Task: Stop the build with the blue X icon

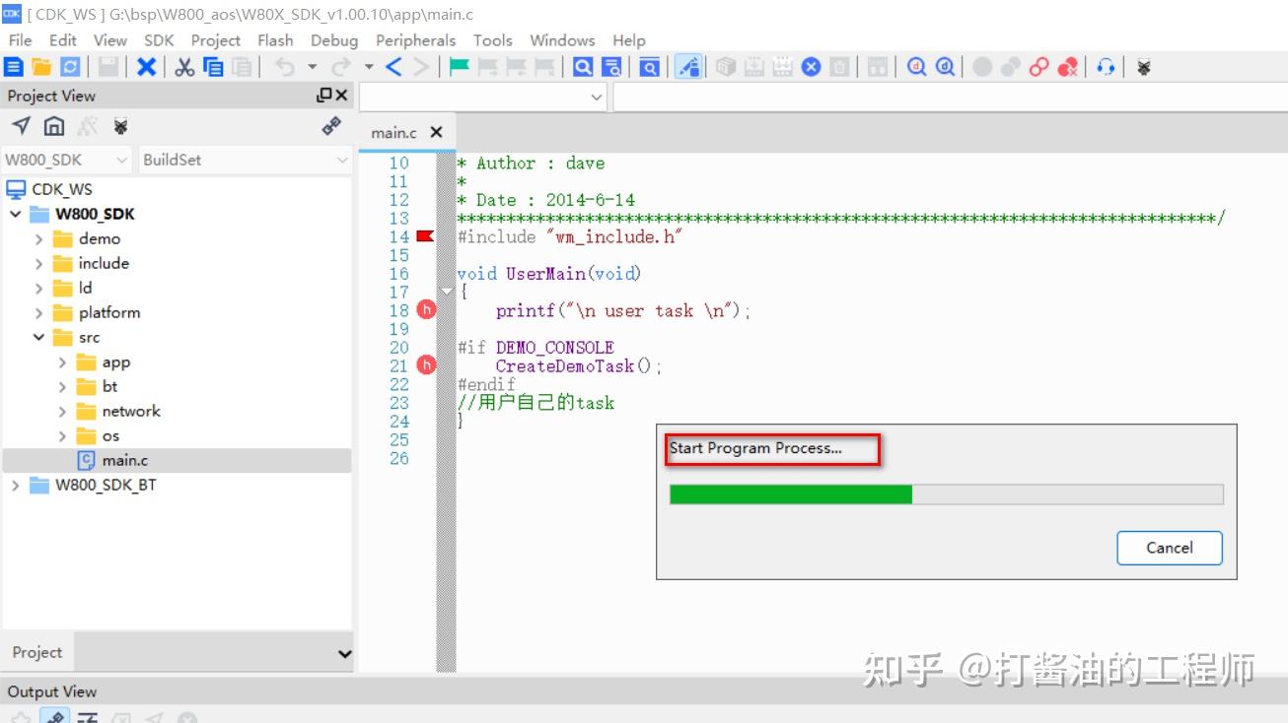Action: pyautogui.click(x=811, y=66)
